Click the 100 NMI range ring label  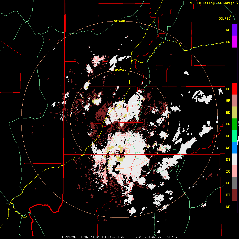coord(119,21)
